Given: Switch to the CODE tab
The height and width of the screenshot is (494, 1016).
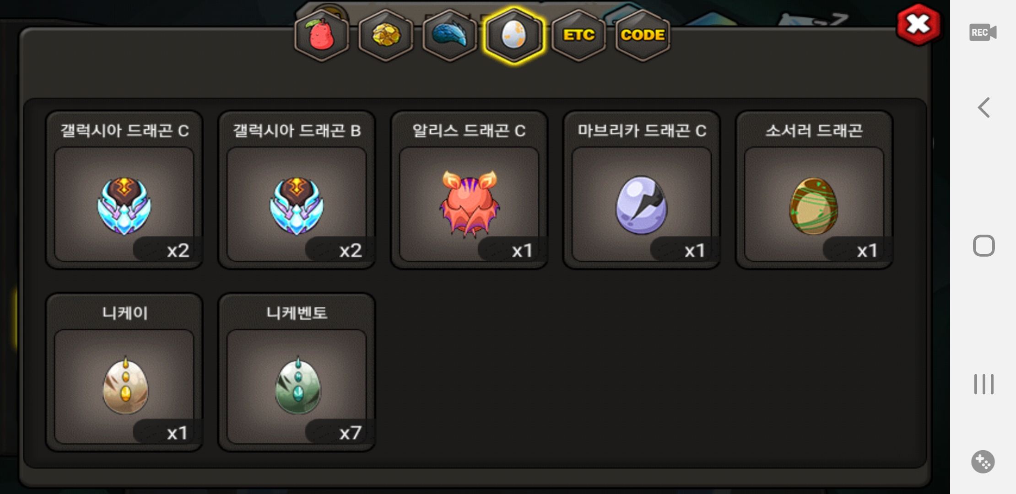Looking at the screenshot, I should point(643,36).
